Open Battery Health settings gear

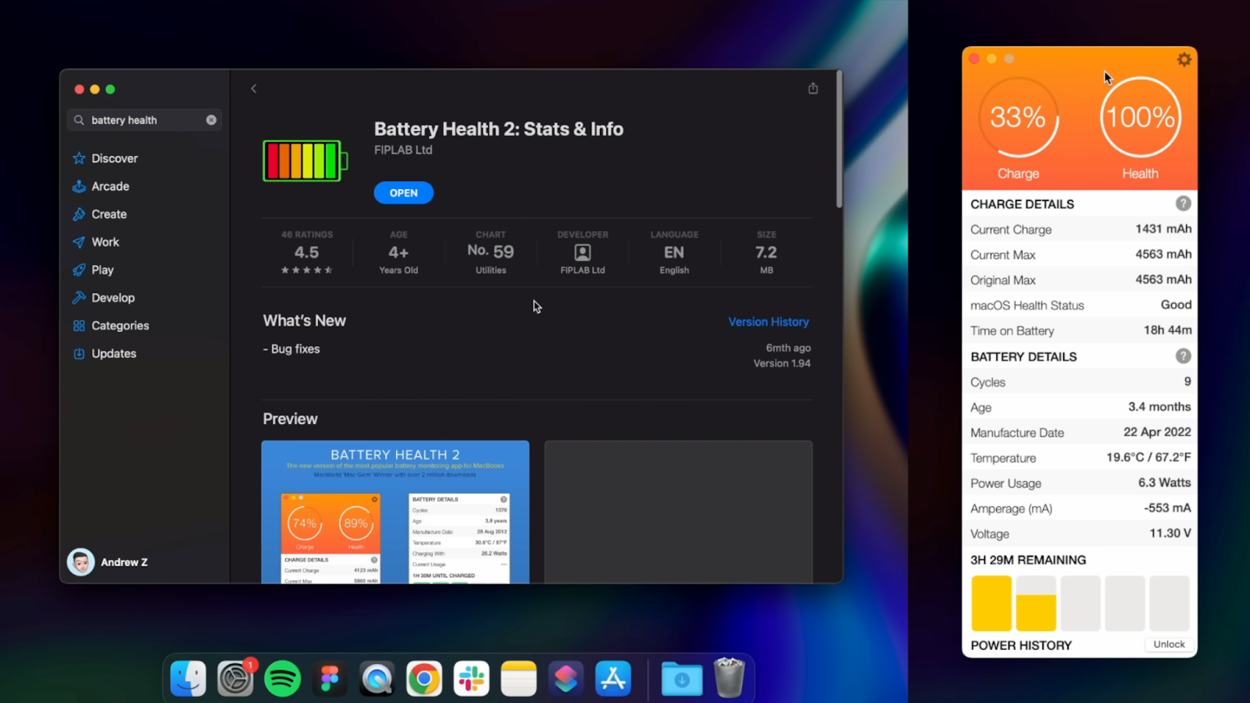(x=1184, y=59)
